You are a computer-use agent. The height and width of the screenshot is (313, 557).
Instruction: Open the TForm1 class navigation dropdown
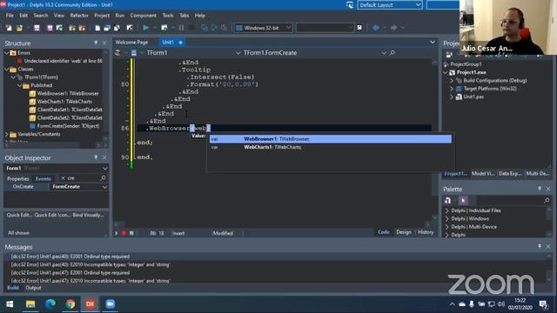[x=238, y=53]
